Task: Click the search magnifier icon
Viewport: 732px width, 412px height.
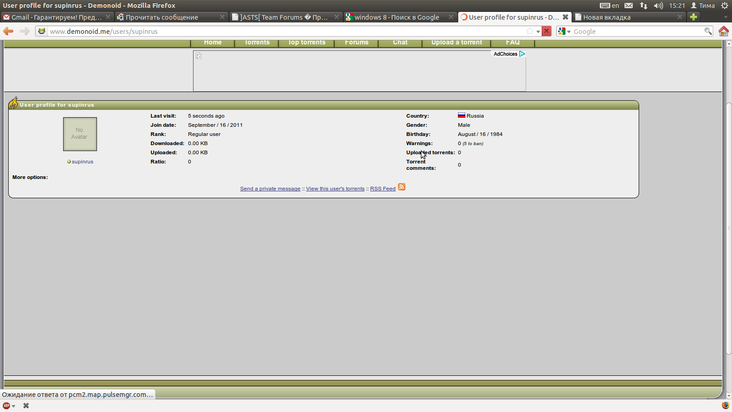Action: pos(708,31)
